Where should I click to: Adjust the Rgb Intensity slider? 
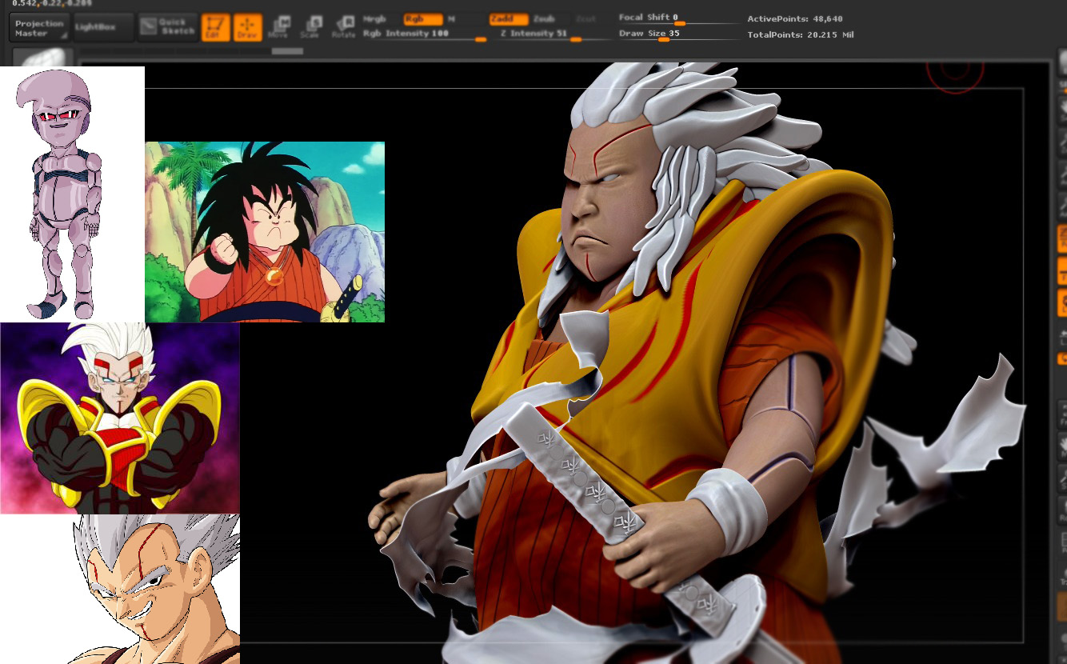[x=424, y=34]
